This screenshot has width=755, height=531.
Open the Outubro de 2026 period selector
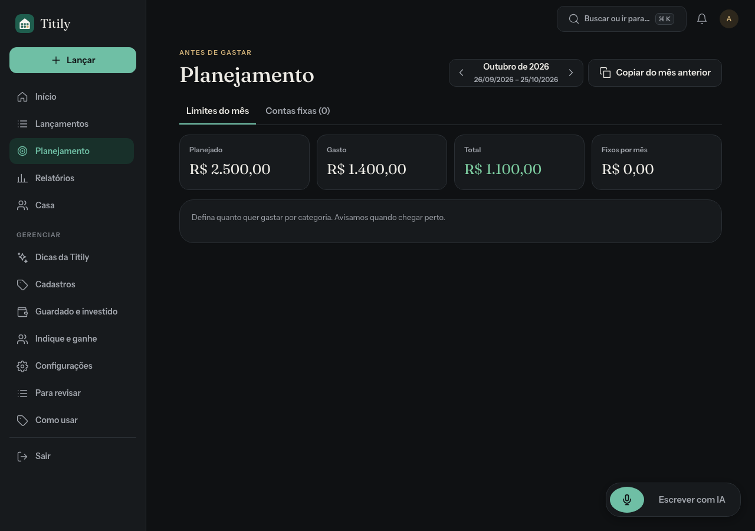click(516, 73)
